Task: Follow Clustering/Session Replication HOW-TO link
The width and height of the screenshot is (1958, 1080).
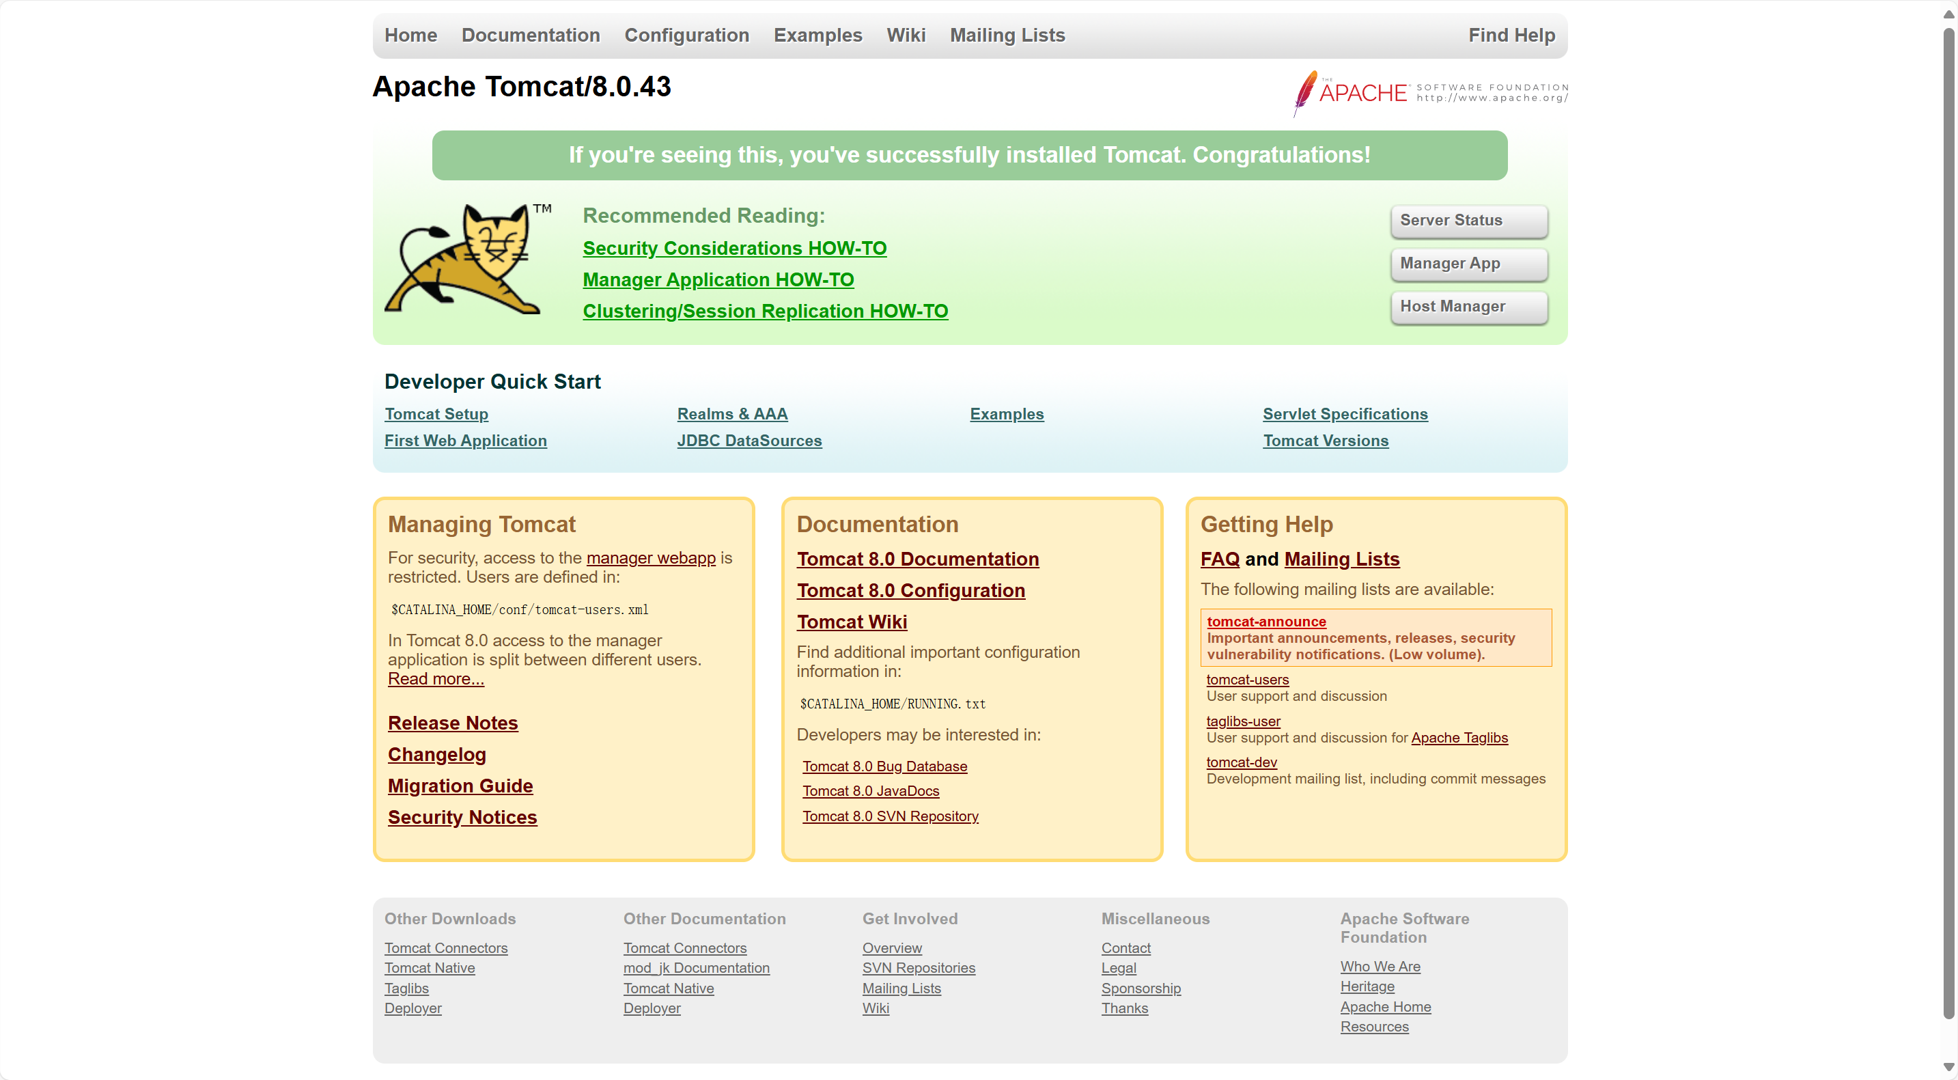Action: point(765,311)
